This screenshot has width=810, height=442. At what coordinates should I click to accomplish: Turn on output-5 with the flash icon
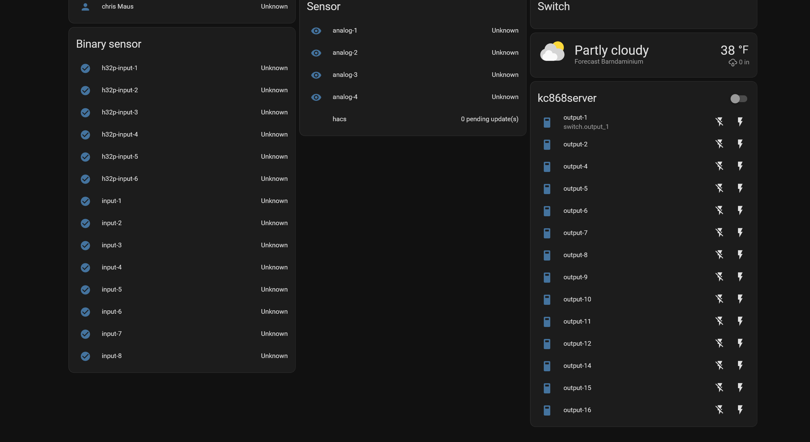[740, 188]
